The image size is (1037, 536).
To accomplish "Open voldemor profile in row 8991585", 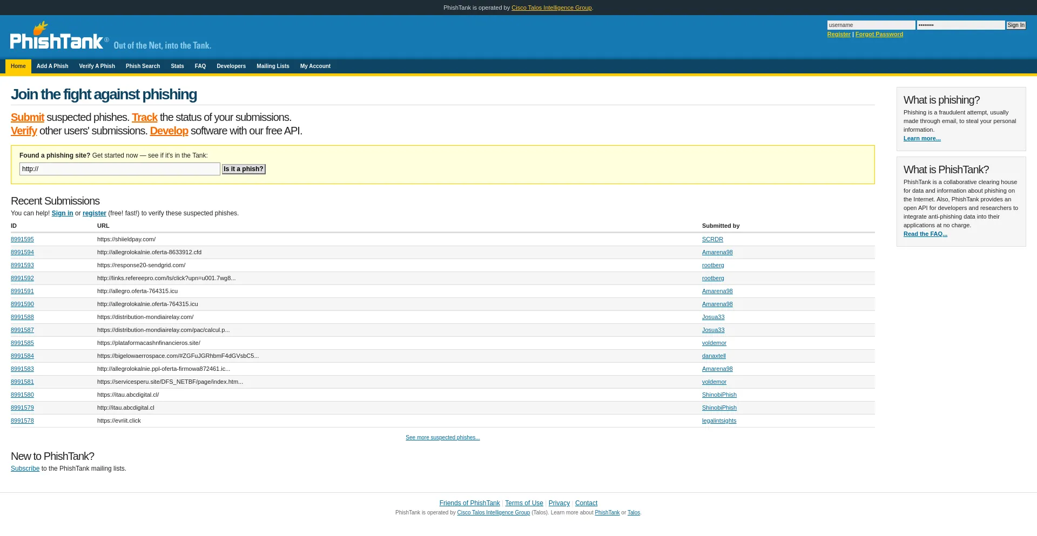I will [714, 343].
